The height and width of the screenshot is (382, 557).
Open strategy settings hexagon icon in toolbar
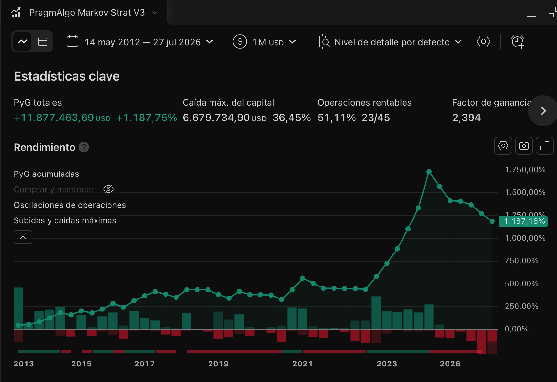click(483, 41)
